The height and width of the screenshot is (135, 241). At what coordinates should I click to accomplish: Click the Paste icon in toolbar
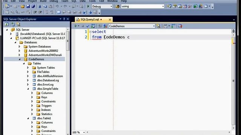click(50, 6)
